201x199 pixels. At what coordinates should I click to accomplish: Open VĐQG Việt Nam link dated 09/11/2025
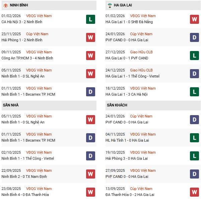click(39, 52)
